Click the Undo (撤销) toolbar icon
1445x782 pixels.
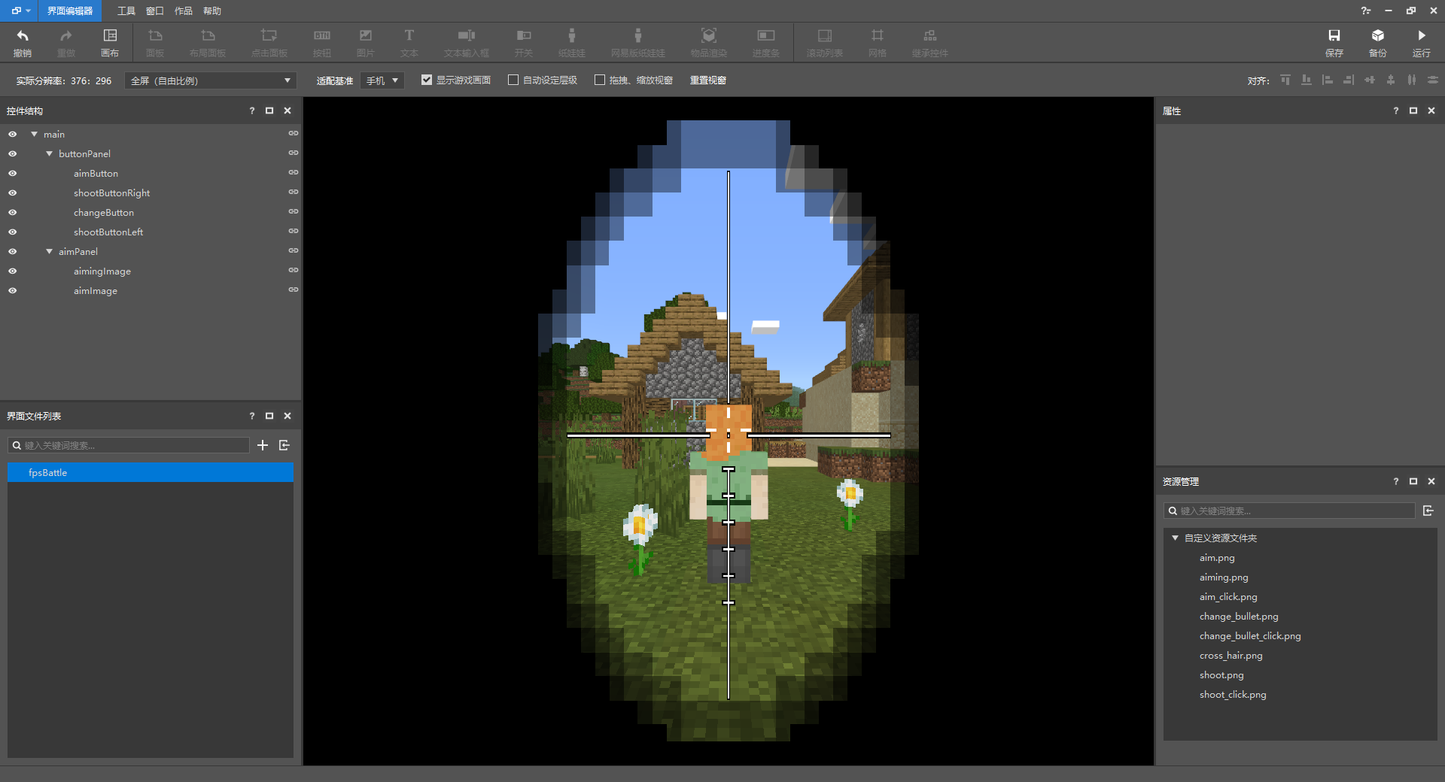[23, 42]
